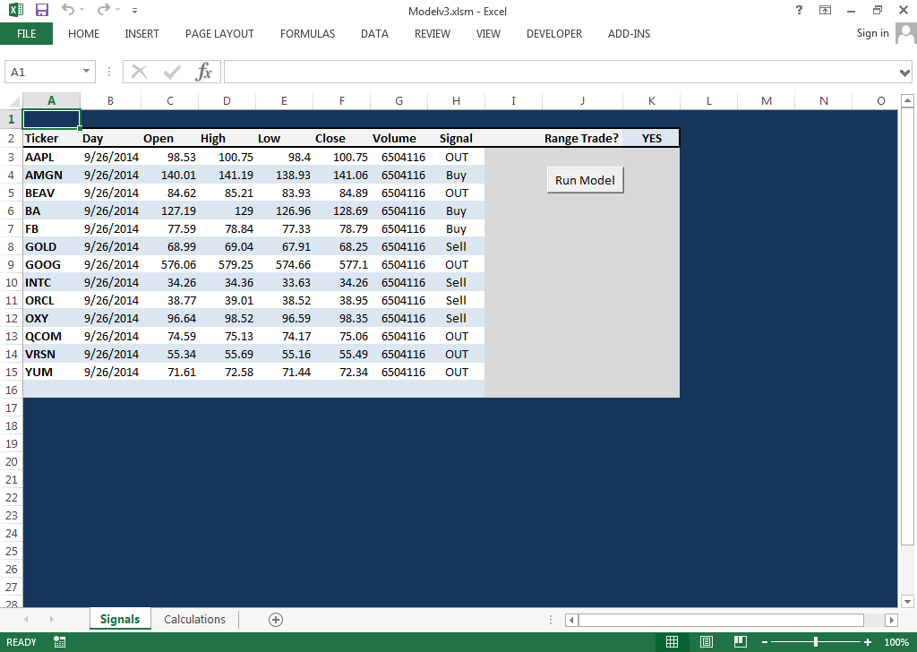Click the zoom slider handle
This screenshot has height=652, width=917.
tap(816, 642)
